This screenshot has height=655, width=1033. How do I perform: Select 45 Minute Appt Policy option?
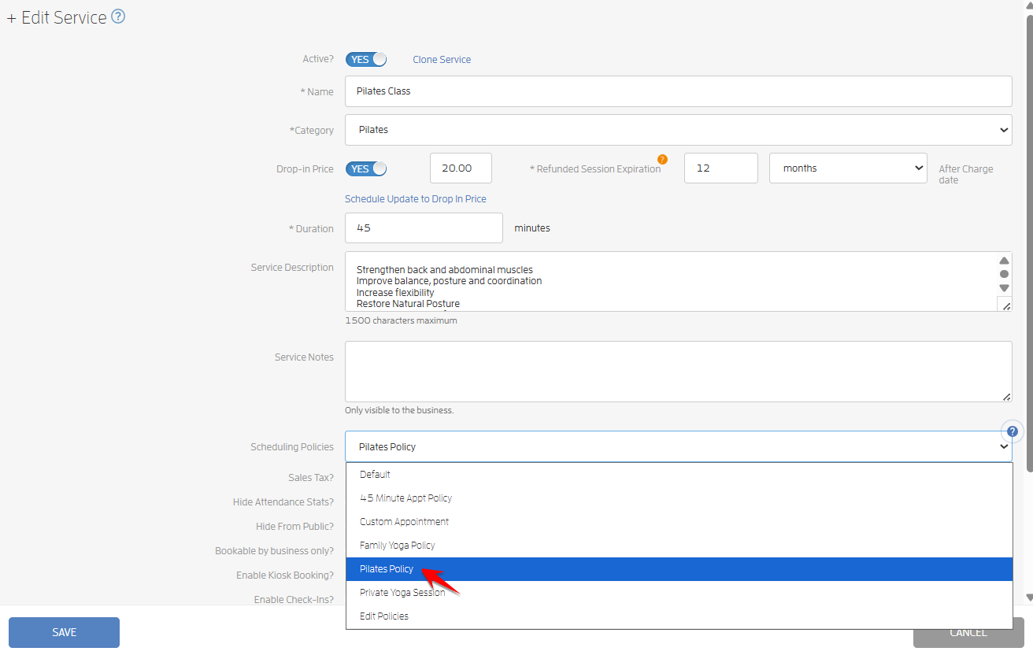(679, 498)
